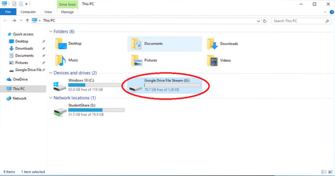
Task: Switch to the View ribbon tab
Action: (48, 12)
